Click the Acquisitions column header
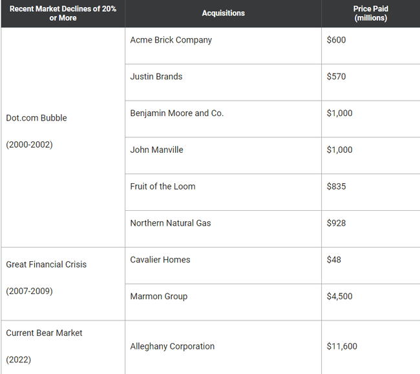This screenshot has height=374, width=420. [x=223, y=14]
